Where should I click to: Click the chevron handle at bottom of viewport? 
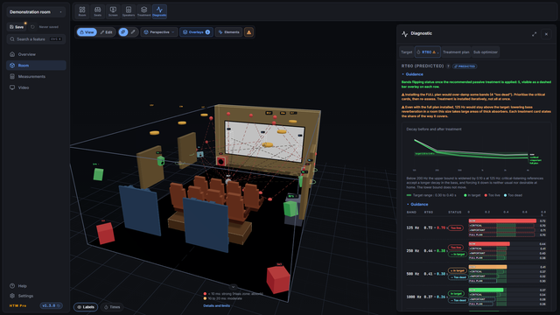point(233,287)
